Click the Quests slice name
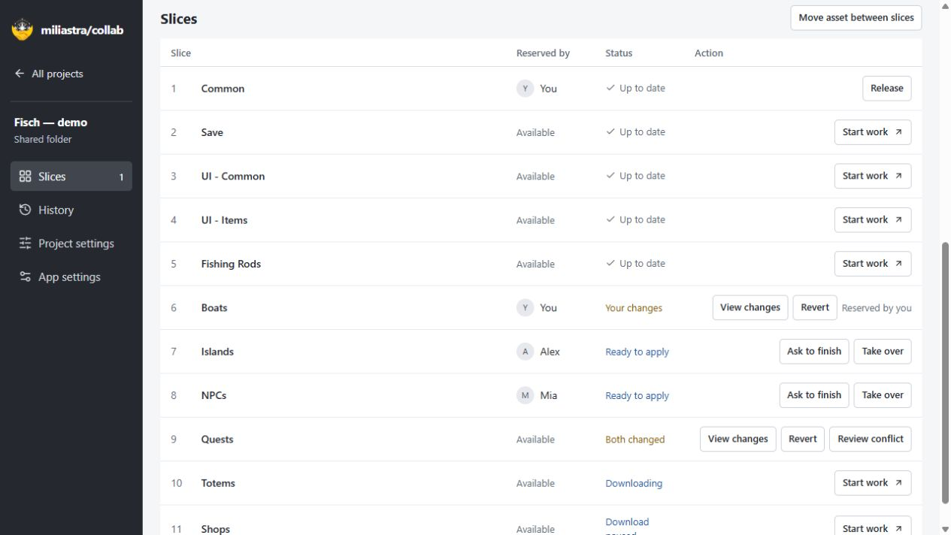 click(217, 440)
